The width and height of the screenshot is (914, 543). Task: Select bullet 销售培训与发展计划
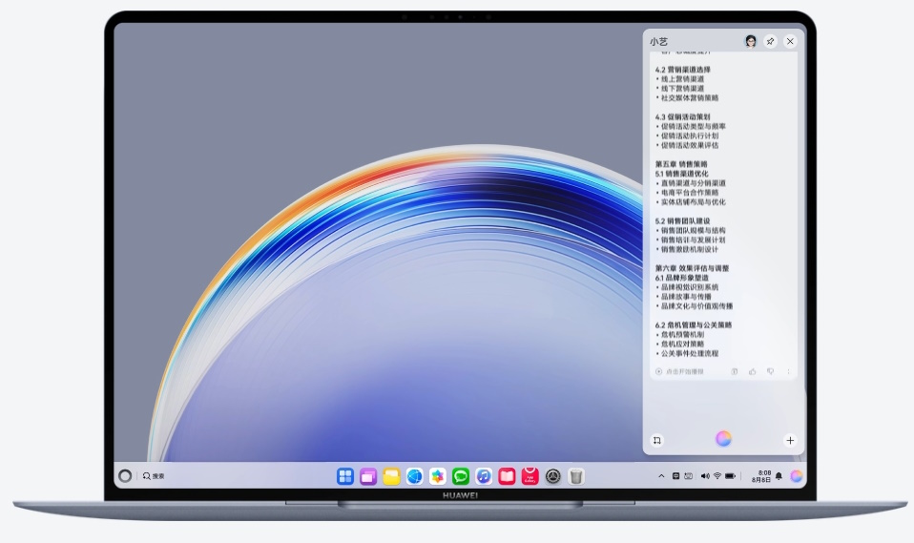pyautogui.click(x=693, y=240)
